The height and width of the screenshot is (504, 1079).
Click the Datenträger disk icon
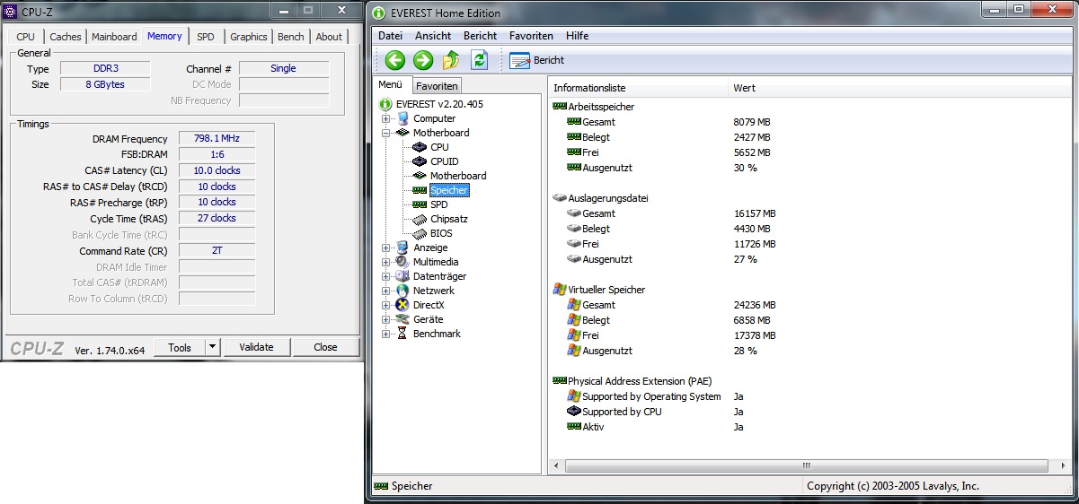402,276
